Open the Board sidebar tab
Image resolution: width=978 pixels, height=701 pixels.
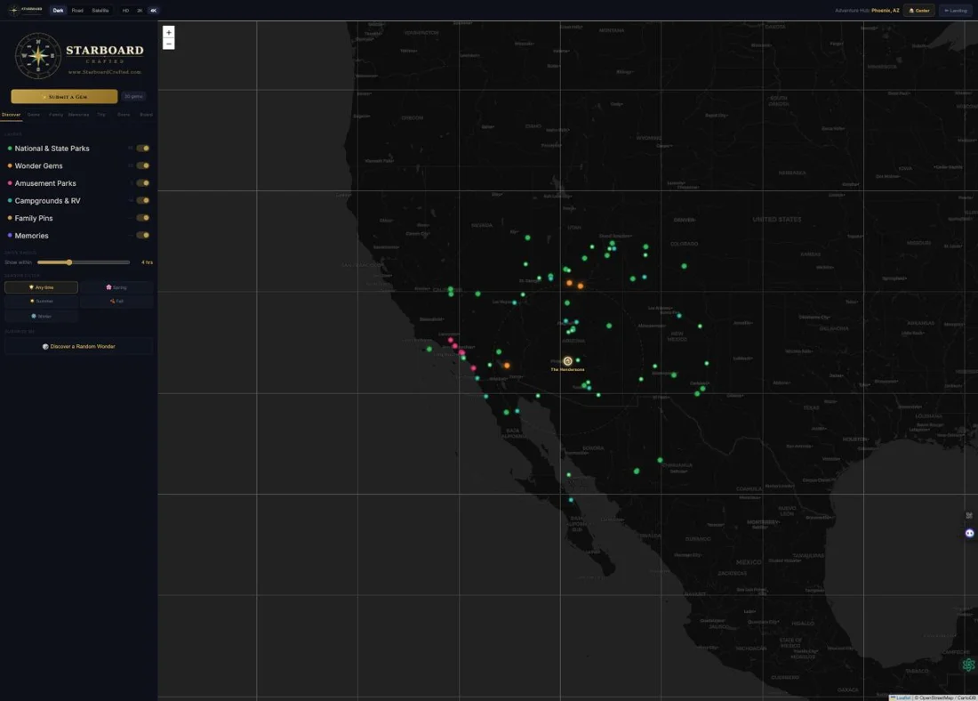tap(146, 115)
